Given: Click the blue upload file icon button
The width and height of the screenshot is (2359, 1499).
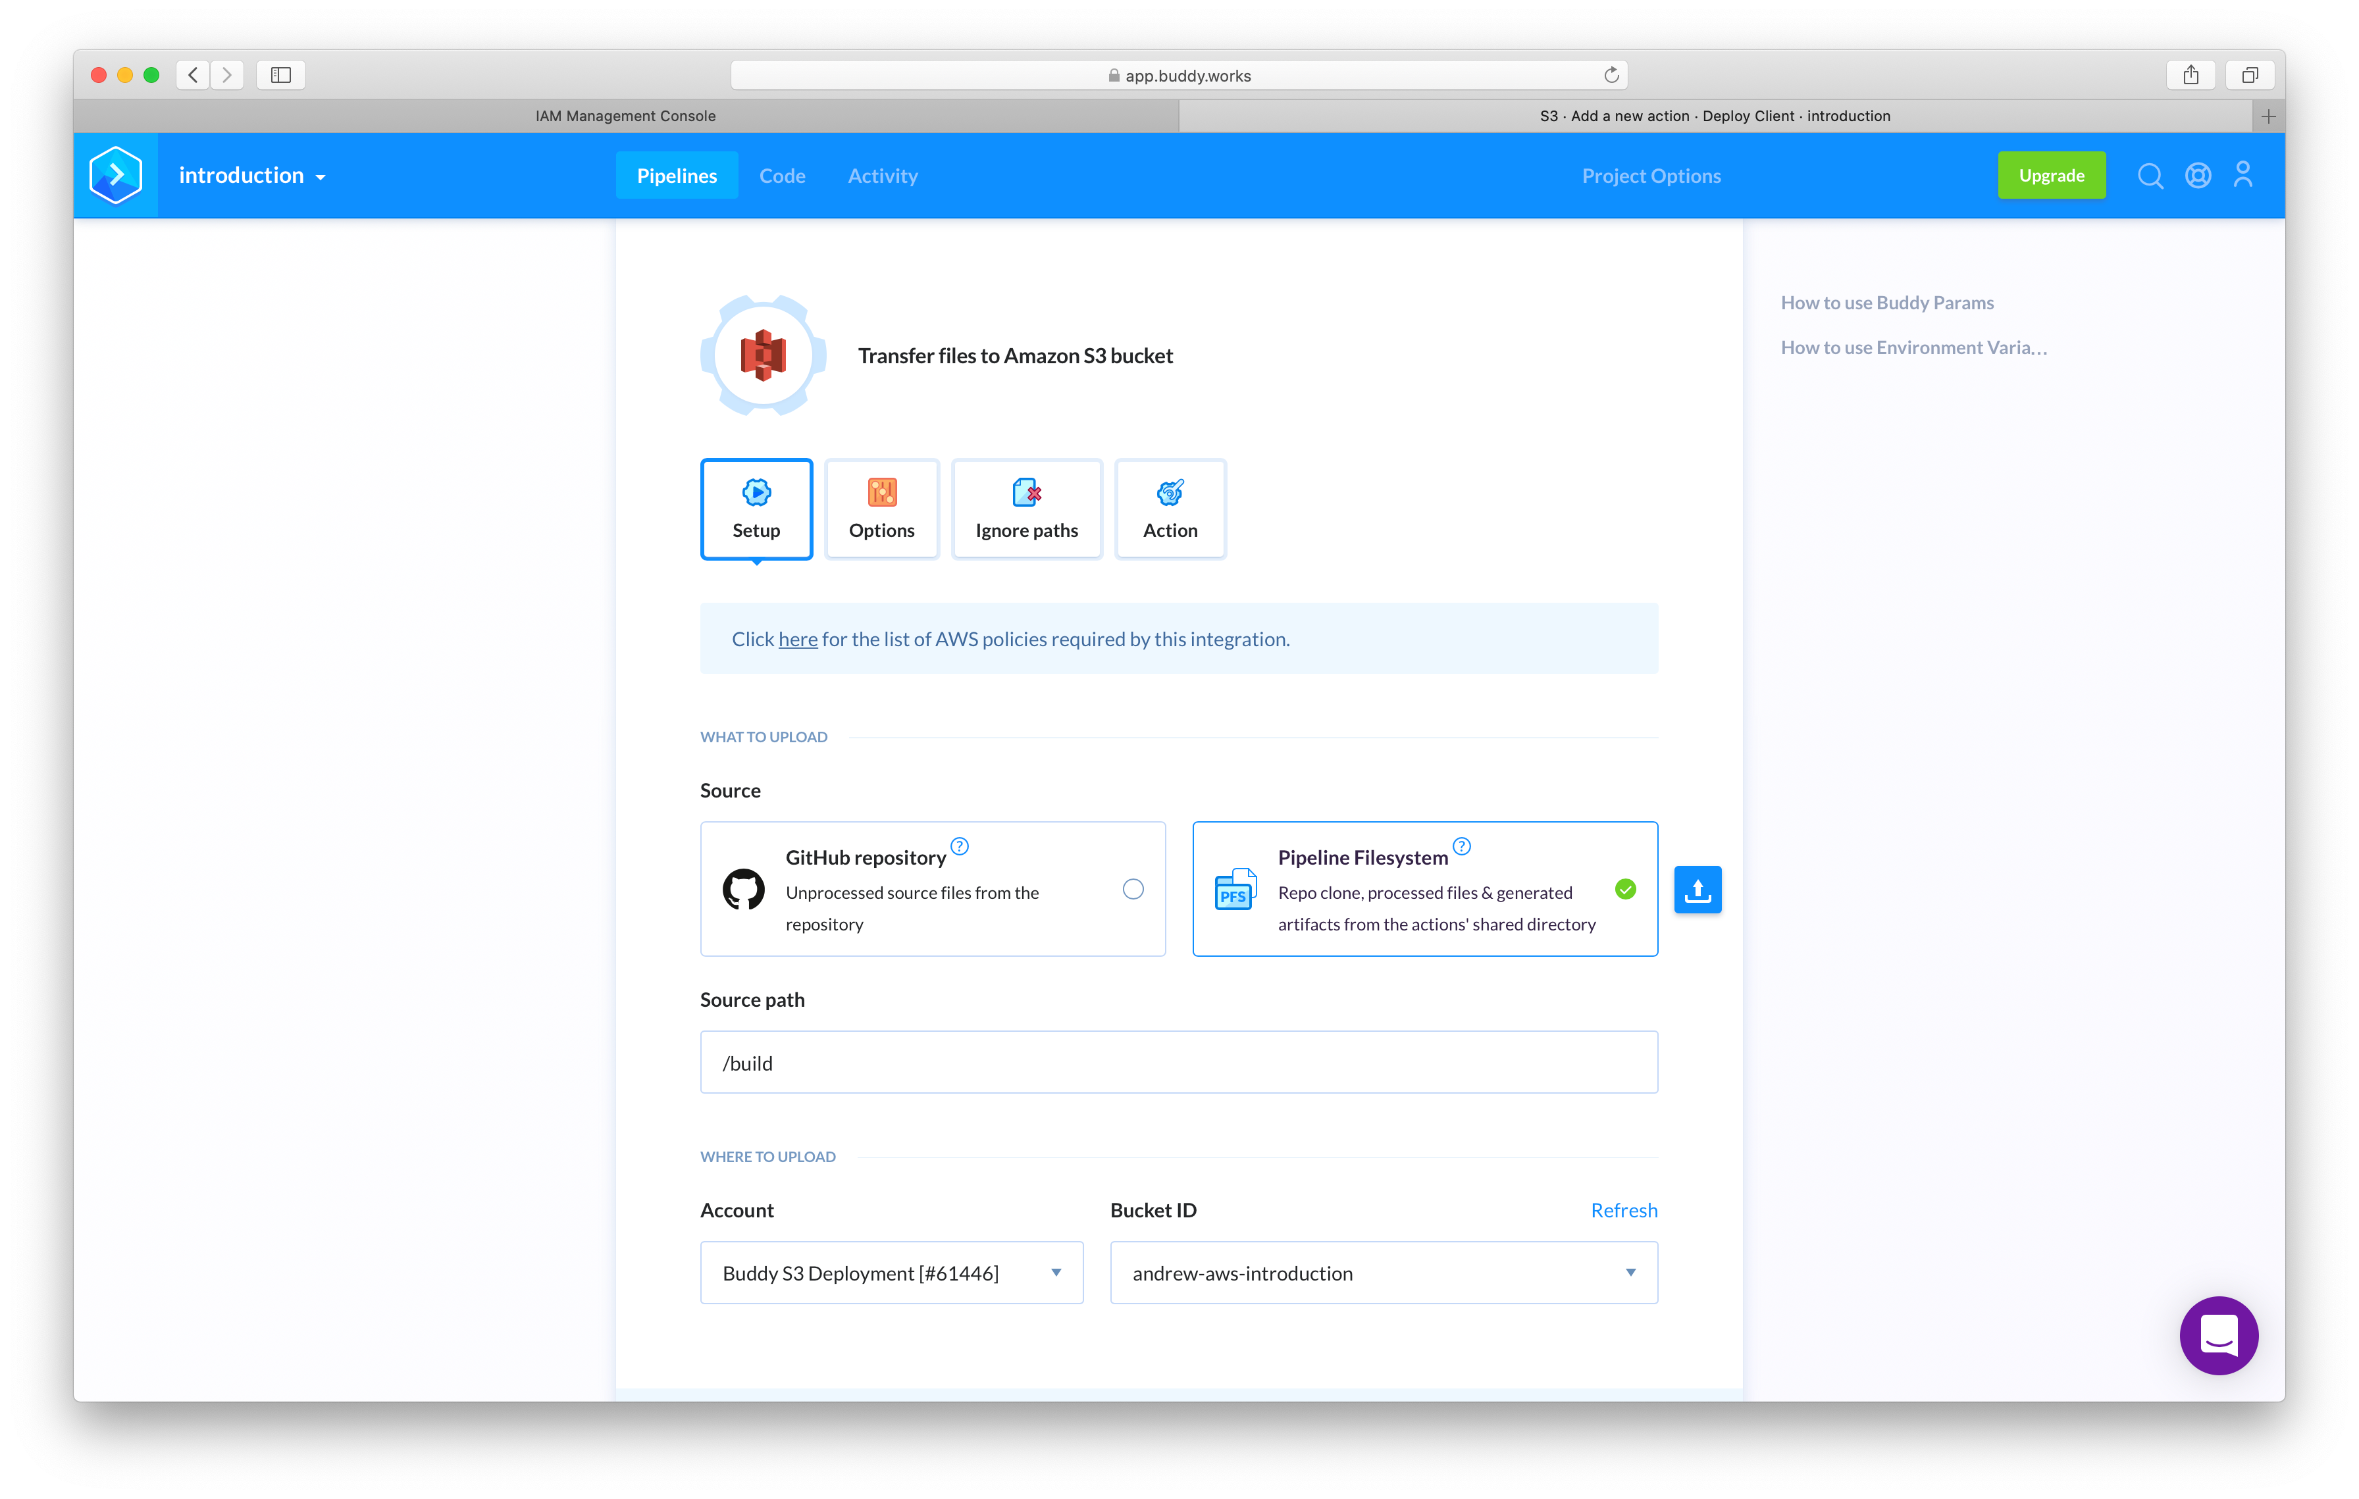Looking at the screenshot, I should pyautogui.click(x=1697, y=889).
